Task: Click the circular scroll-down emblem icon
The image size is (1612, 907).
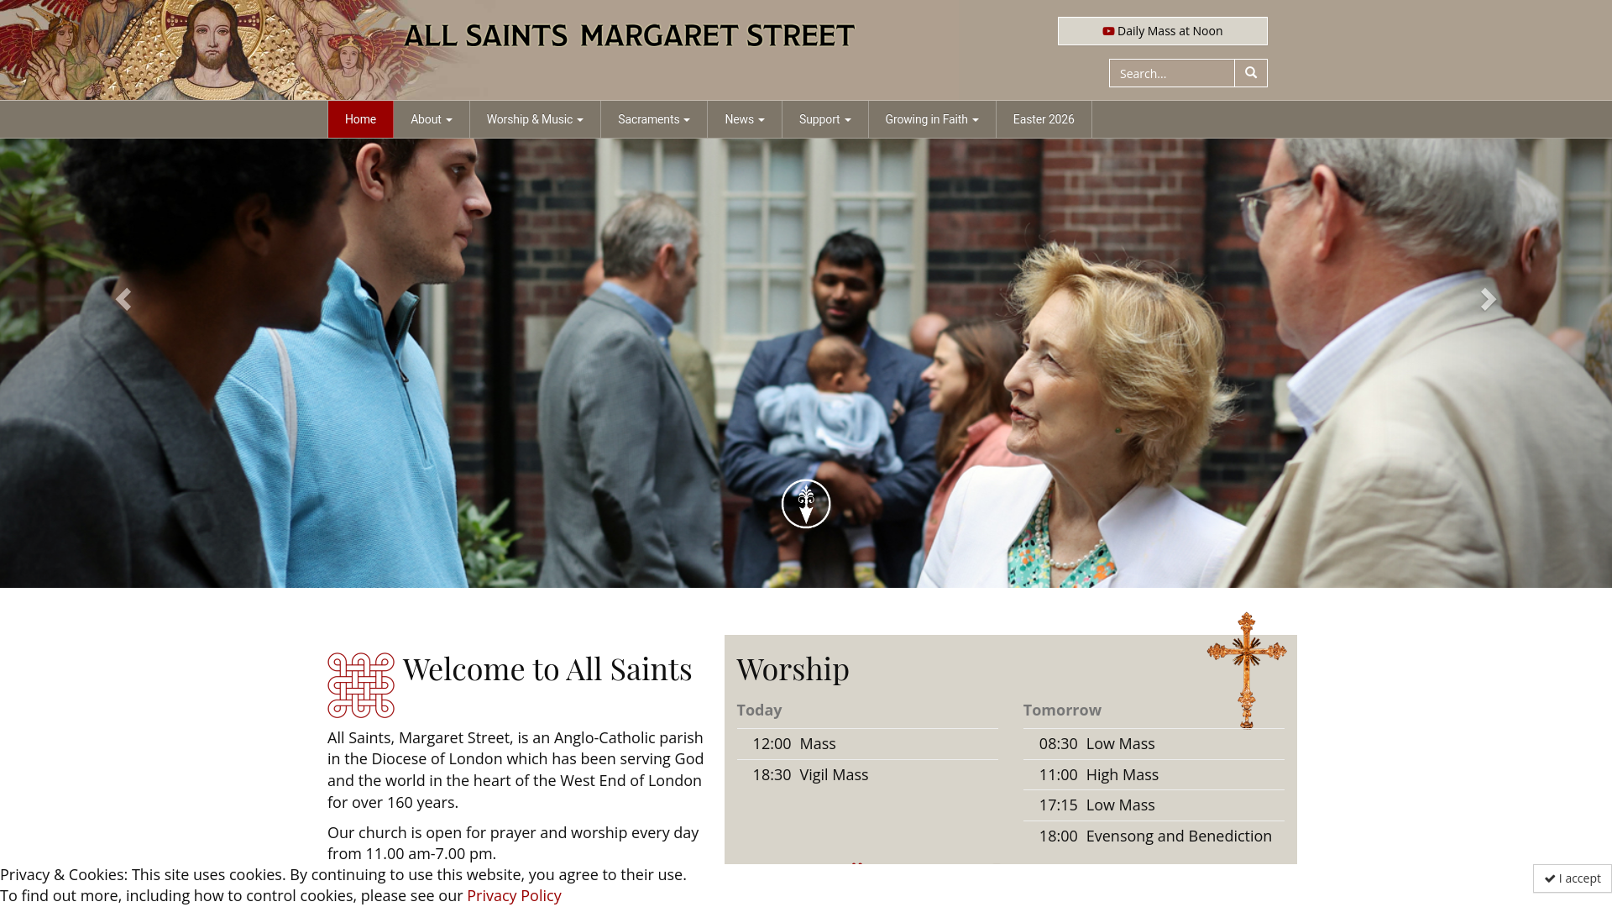Action: click(806, 504)
